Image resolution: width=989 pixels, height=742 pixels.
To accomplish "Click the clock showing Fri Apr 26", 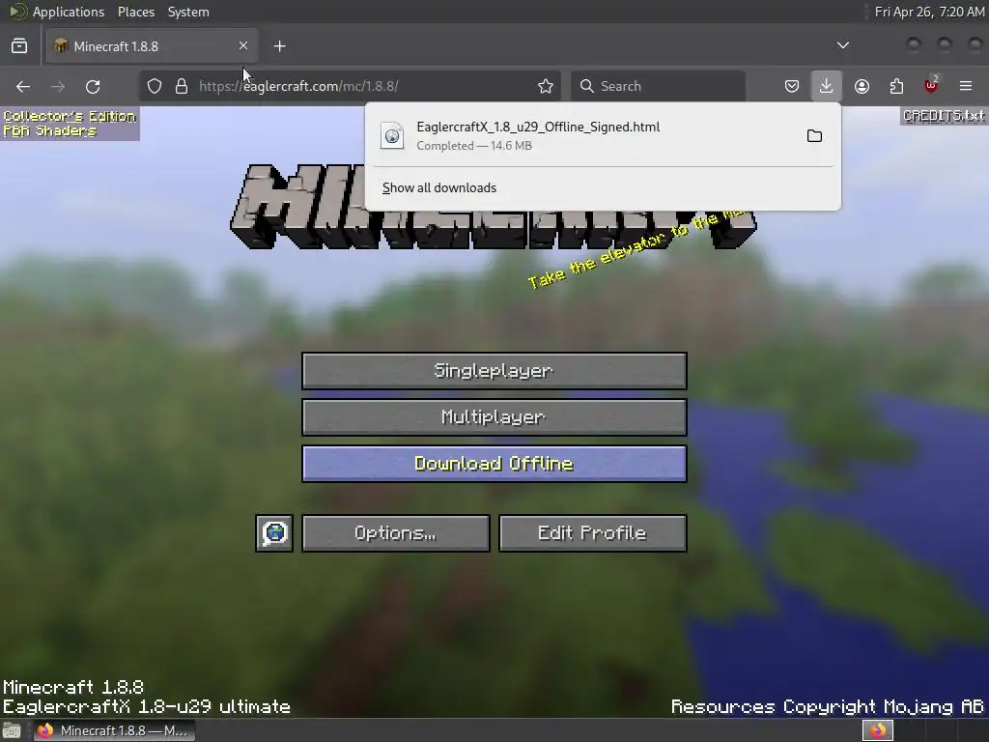I will click(929, 12).
